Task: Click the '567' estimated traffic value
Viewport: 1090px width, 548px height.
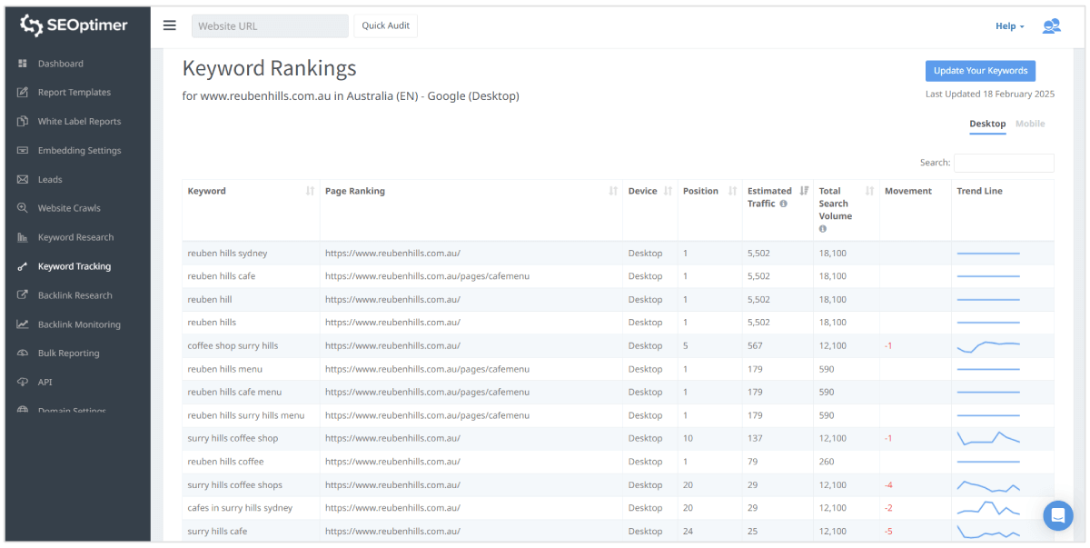Action: coord(755,345)
